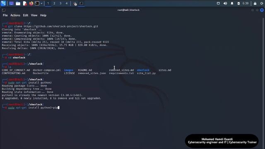The image size is (265, 149).
Task: Open the terminal emulator launcher icon
Action: [37, 3]
